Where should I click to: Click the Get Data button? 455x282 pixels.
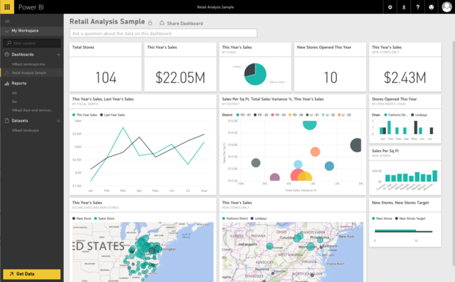click(32, 274)
